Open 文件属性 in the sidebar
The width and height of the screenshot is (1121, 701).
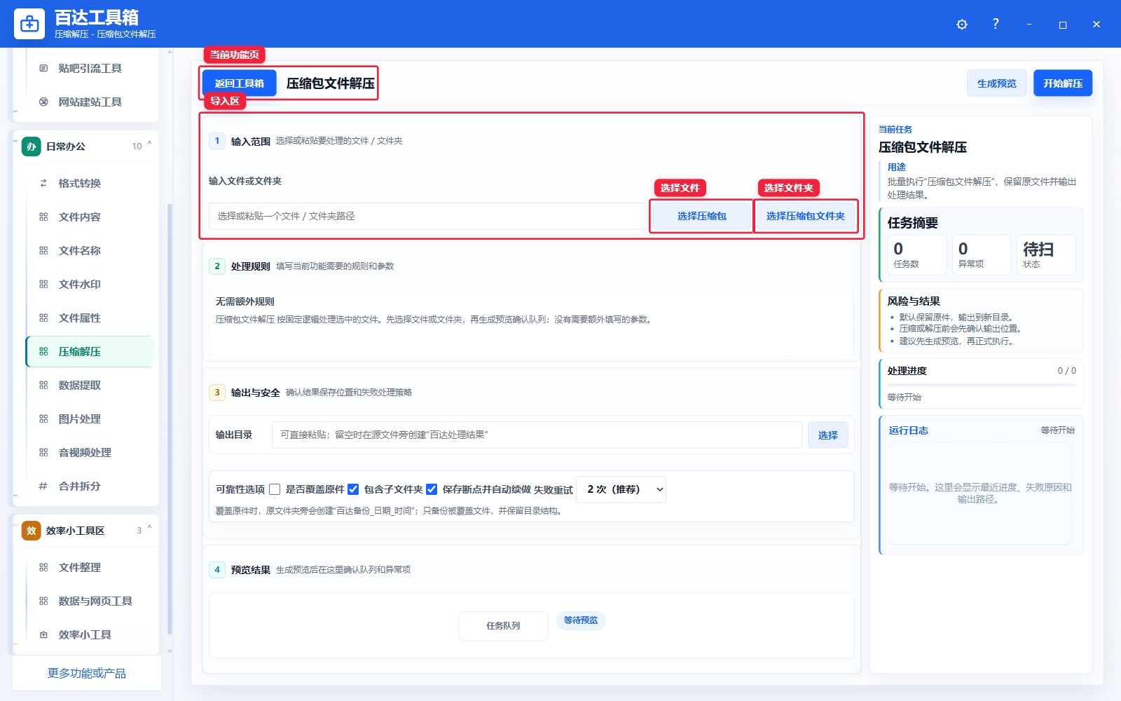[x=90, y=318]
